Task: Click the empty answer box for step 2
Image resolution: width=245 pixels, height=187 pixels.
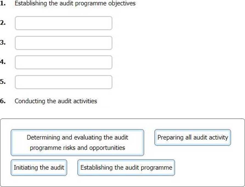Action: point(64,23)
